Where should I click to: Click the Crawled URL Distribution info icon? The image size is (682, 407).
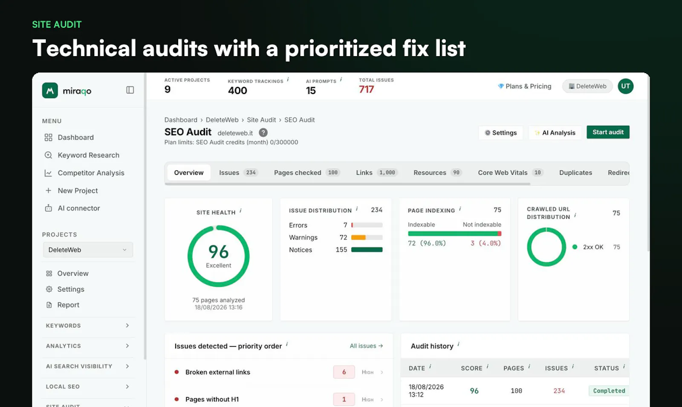coord(575,216)
